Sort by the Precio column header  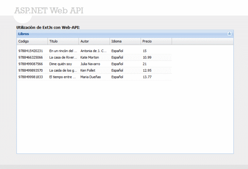point(156,41)
